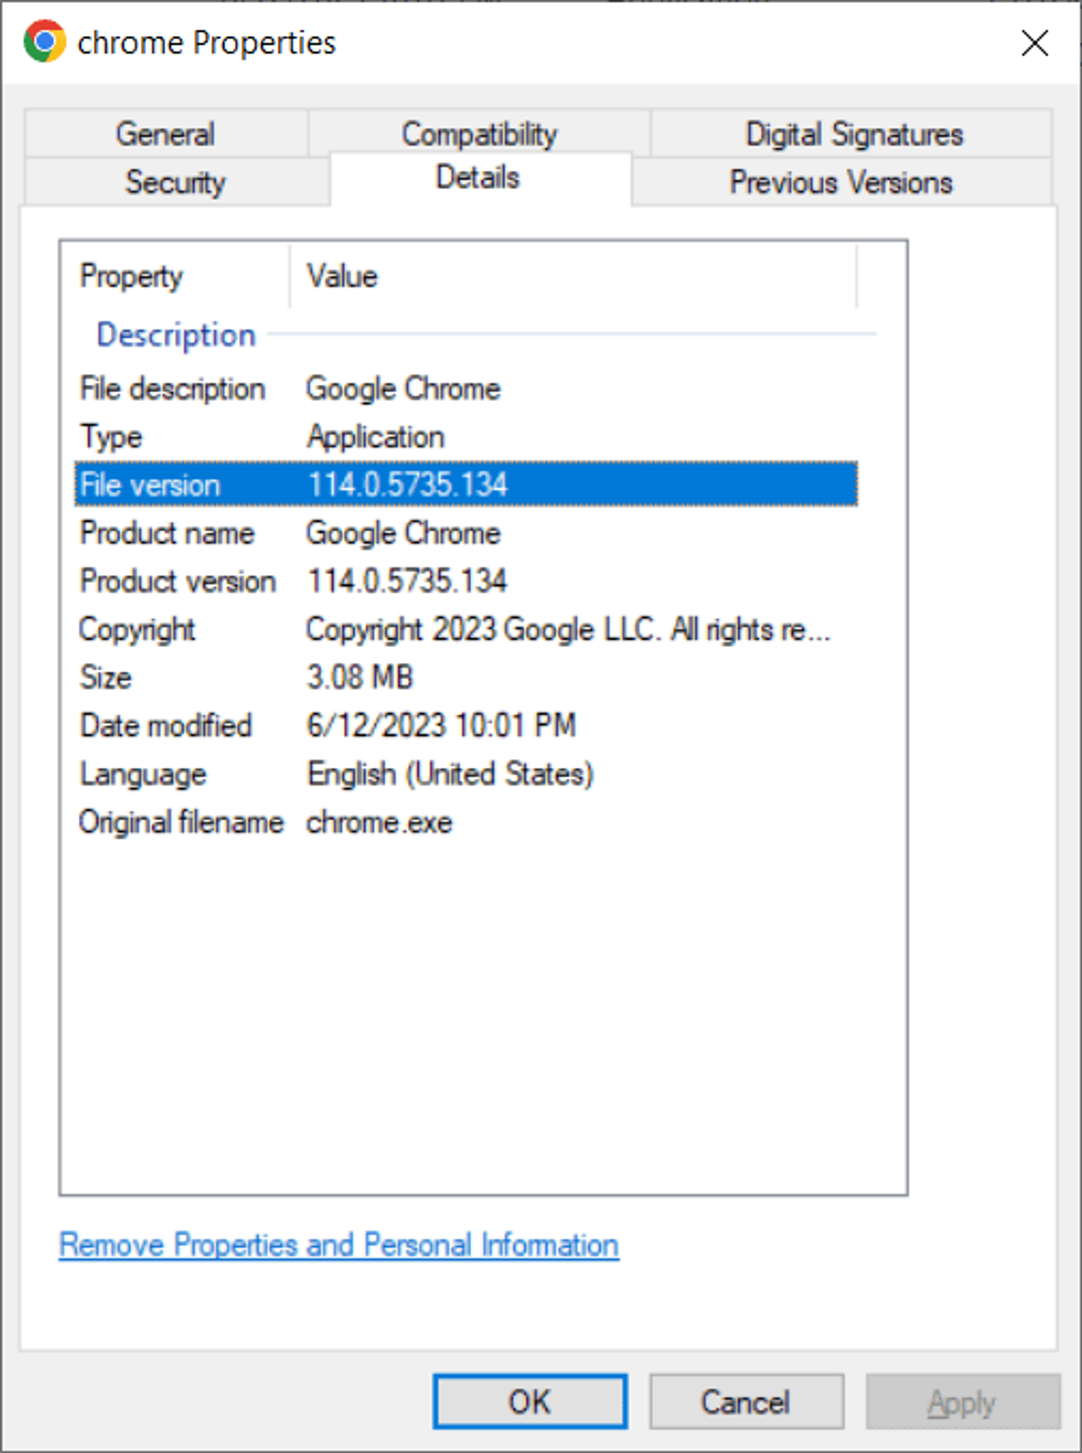The image size is (1082, 1453).
Task: Switch to the General tab
Action: coord(166,134)
